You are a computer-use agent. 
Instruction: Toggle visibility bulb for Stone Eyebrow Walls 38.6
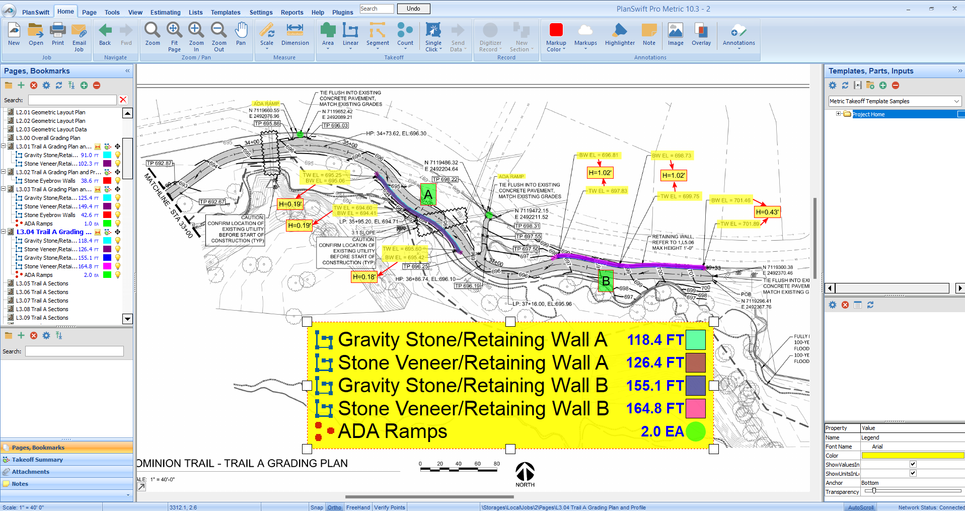118,181
